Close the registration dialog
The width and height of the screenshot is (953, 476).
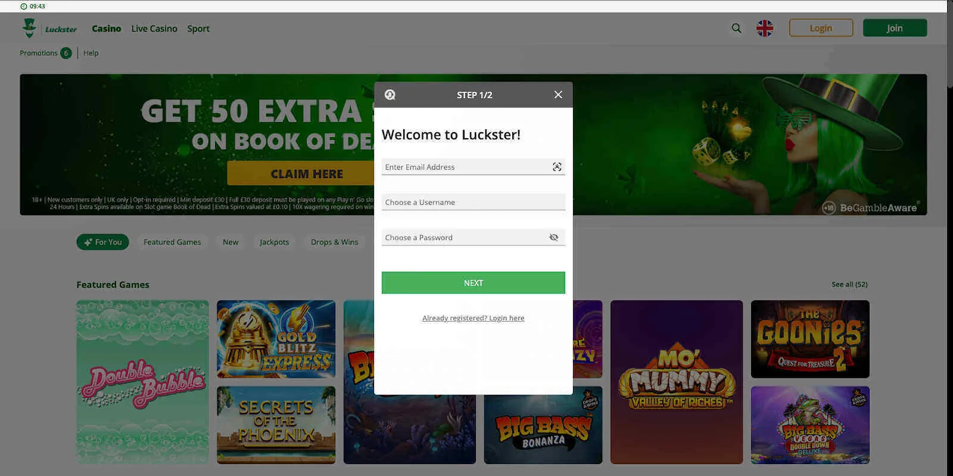point(558,95)
